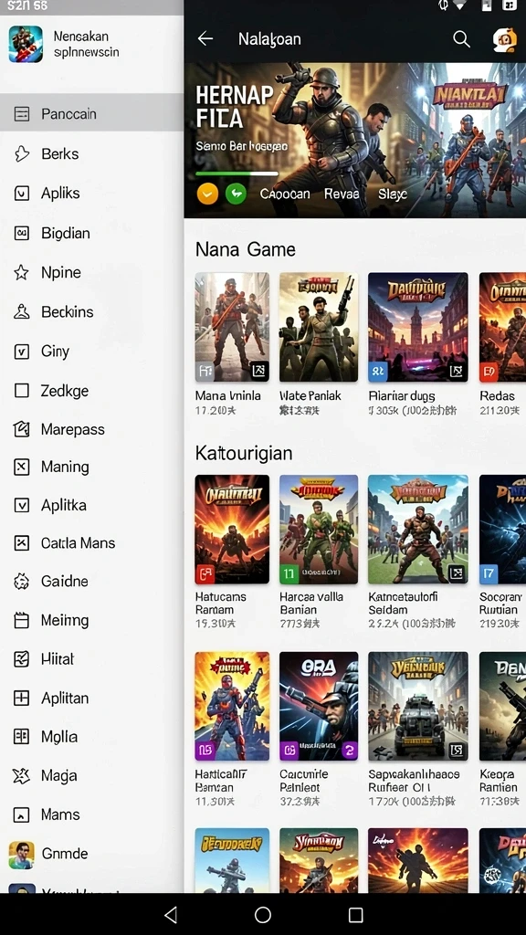Select Gaidne in the sidebar menu

tap(92, 582)
